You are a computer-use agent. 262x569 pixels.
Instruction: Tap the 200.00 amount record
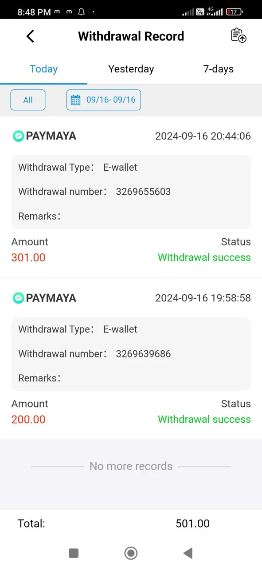(x=28, y=419)
